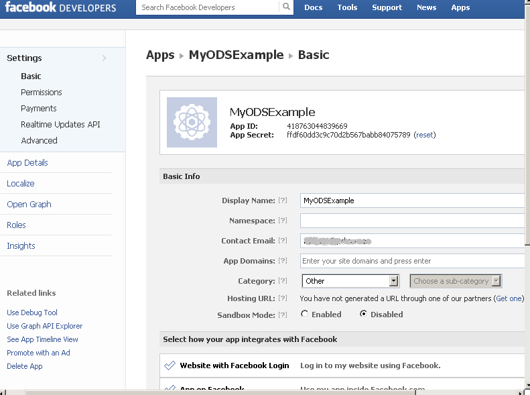
Task: Click the search magnifier icon
Action: click(287, 7)
